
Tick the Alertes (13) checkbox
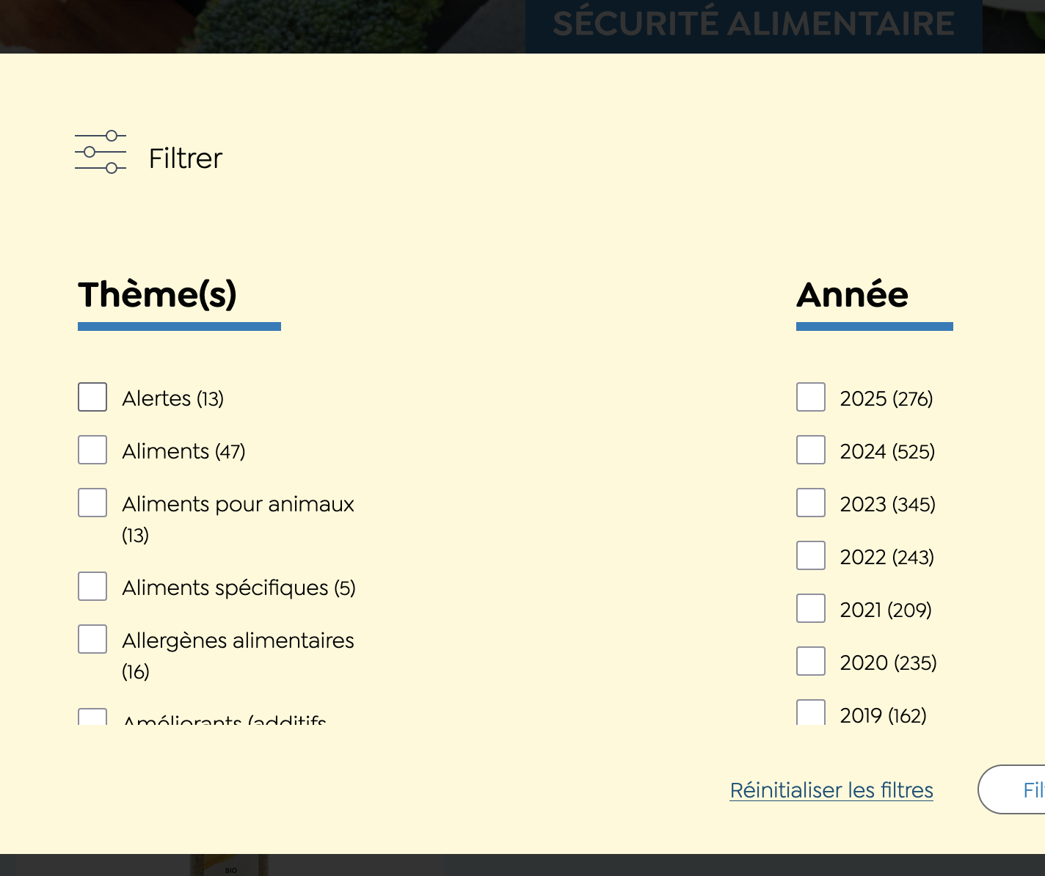tap(92, 397)
